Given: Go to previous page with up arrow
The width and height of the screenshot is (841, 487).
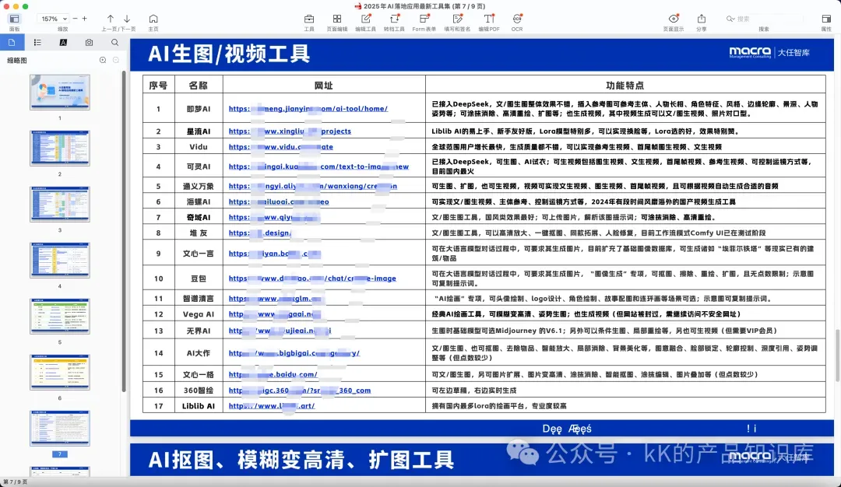Looking at the screenshot, I should (110, 19).
